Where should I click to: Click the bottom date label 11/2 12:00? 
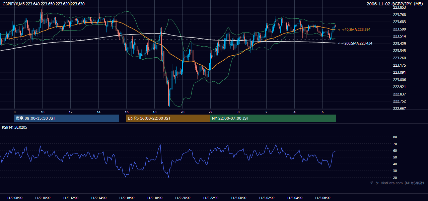click(71, 198)
